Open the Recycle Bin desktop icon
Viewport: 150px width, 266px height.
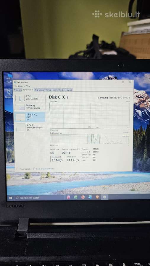[9, 93]
